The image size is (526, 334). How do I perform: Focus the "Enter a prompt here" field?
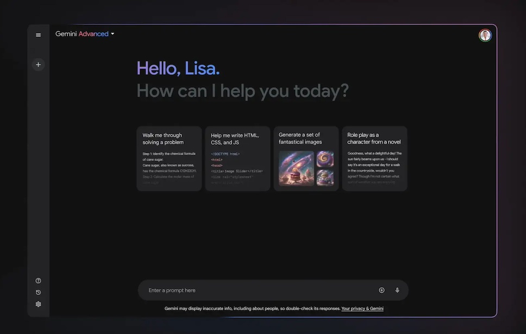click(x=255, y=291)
